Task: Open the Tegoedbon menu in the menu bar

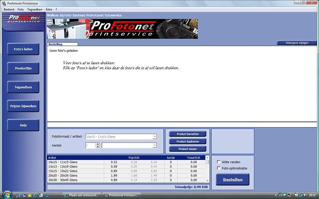Action: tap(35, 9)
